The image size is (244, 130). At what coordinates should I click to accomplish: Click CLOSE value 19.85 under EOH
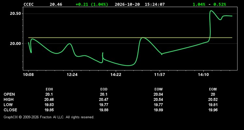(x=49, y=110)
